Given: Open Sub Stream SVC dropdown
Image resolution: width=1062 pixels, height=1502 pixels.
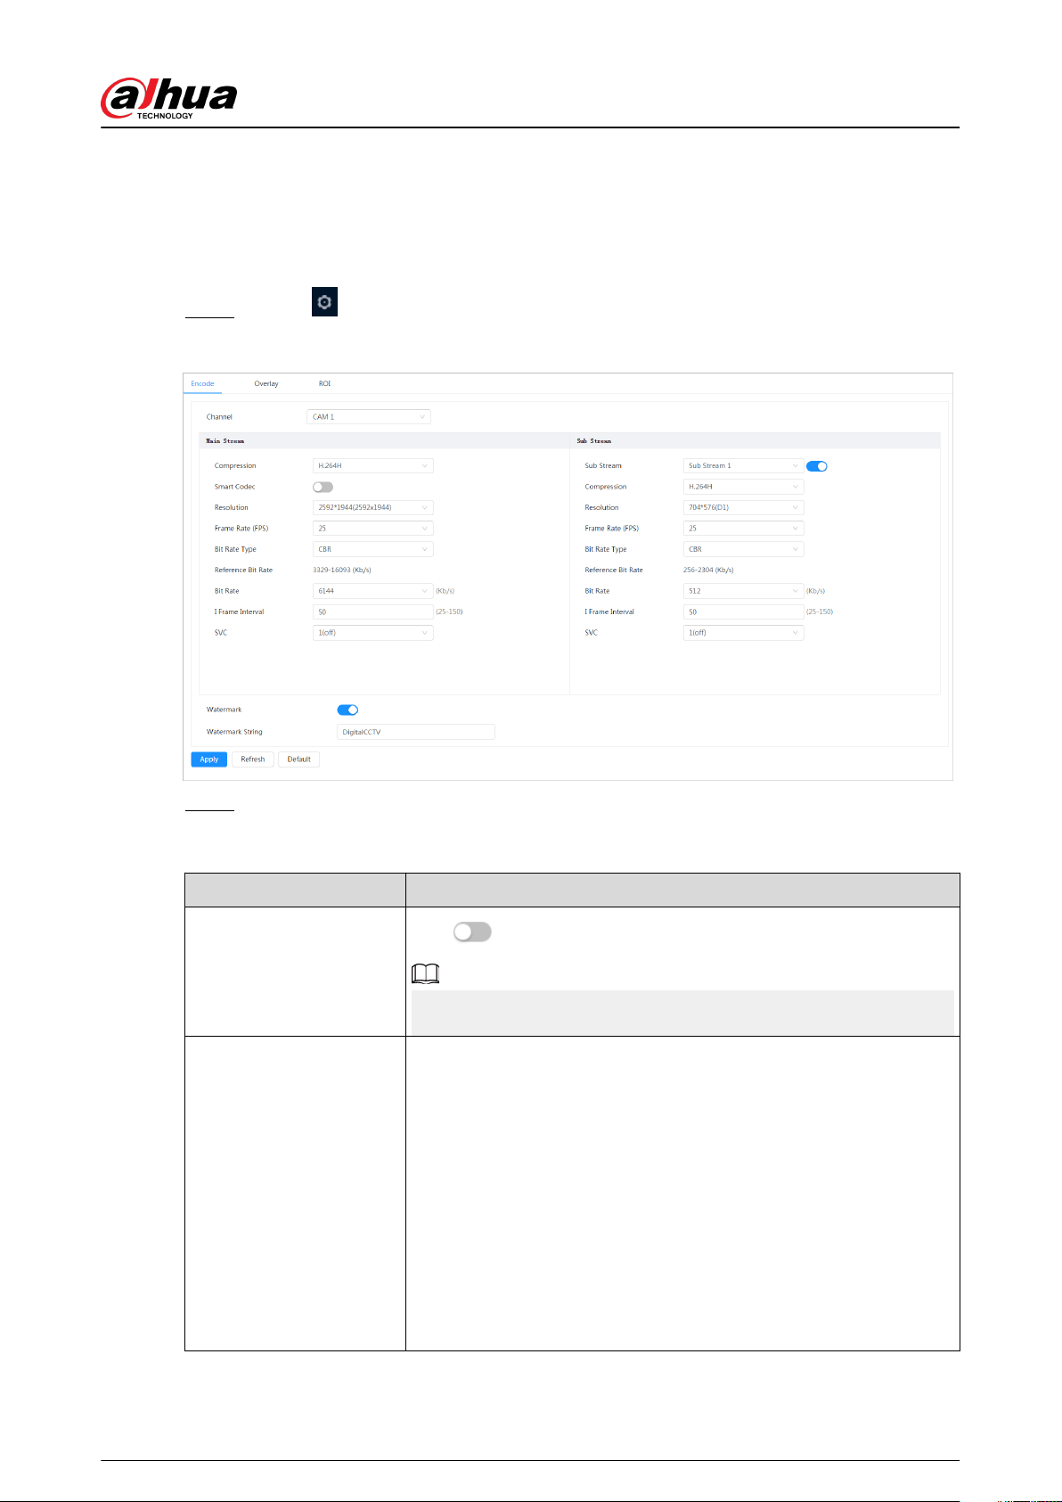Looking at the screenshot, I should [743, 633].
